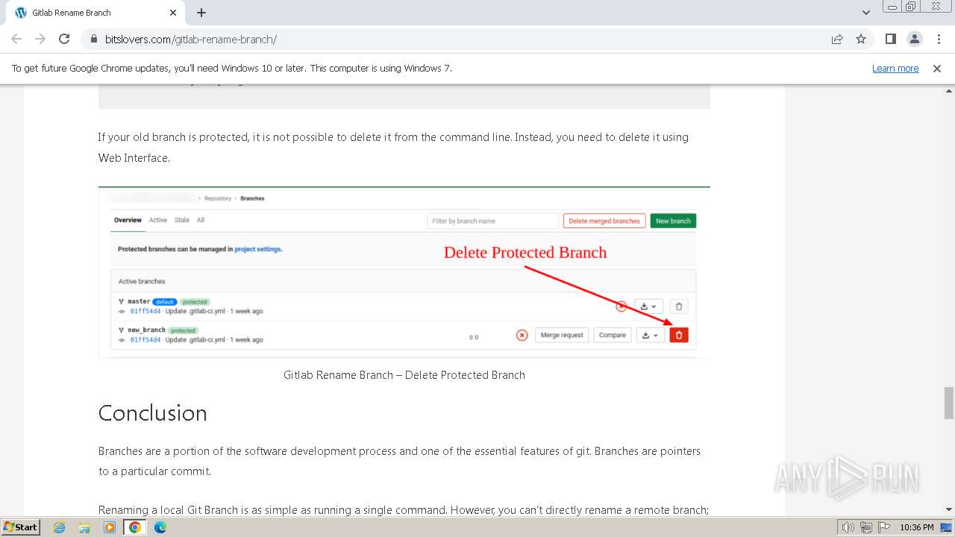Open the Chrome profile avatar
Image resolution: width=955 pixels, height=537 pixels.
(x=914, y=39)
